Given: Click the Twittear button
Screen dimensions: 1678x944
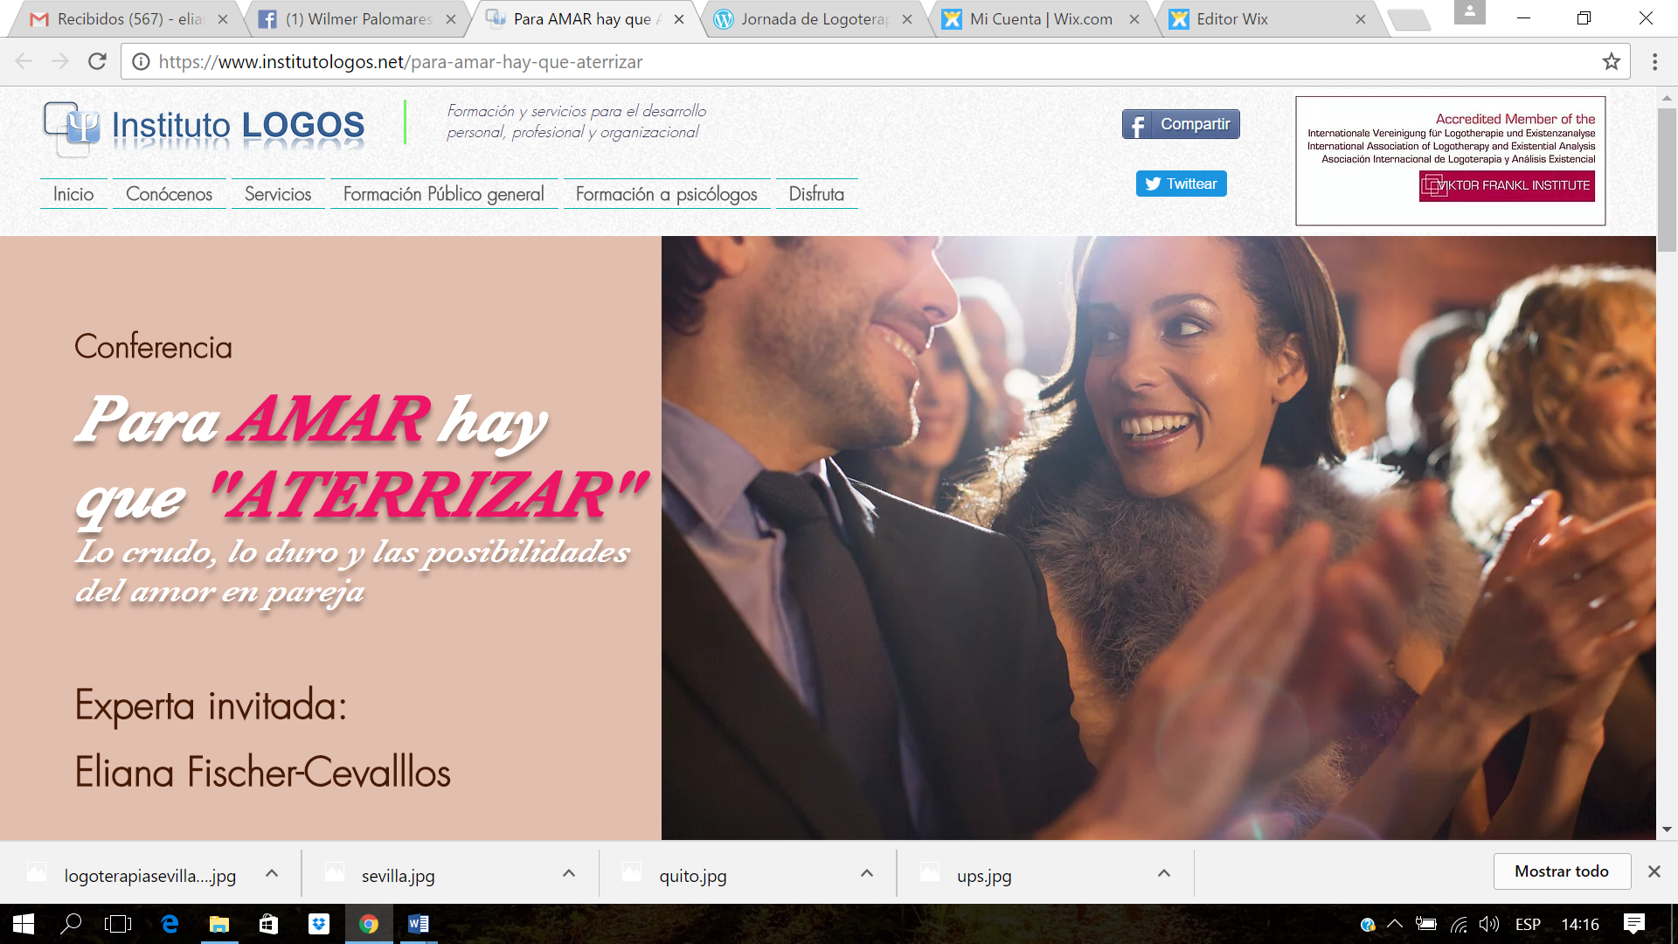Looking at the screenshot, I should tap(1181, 184).
